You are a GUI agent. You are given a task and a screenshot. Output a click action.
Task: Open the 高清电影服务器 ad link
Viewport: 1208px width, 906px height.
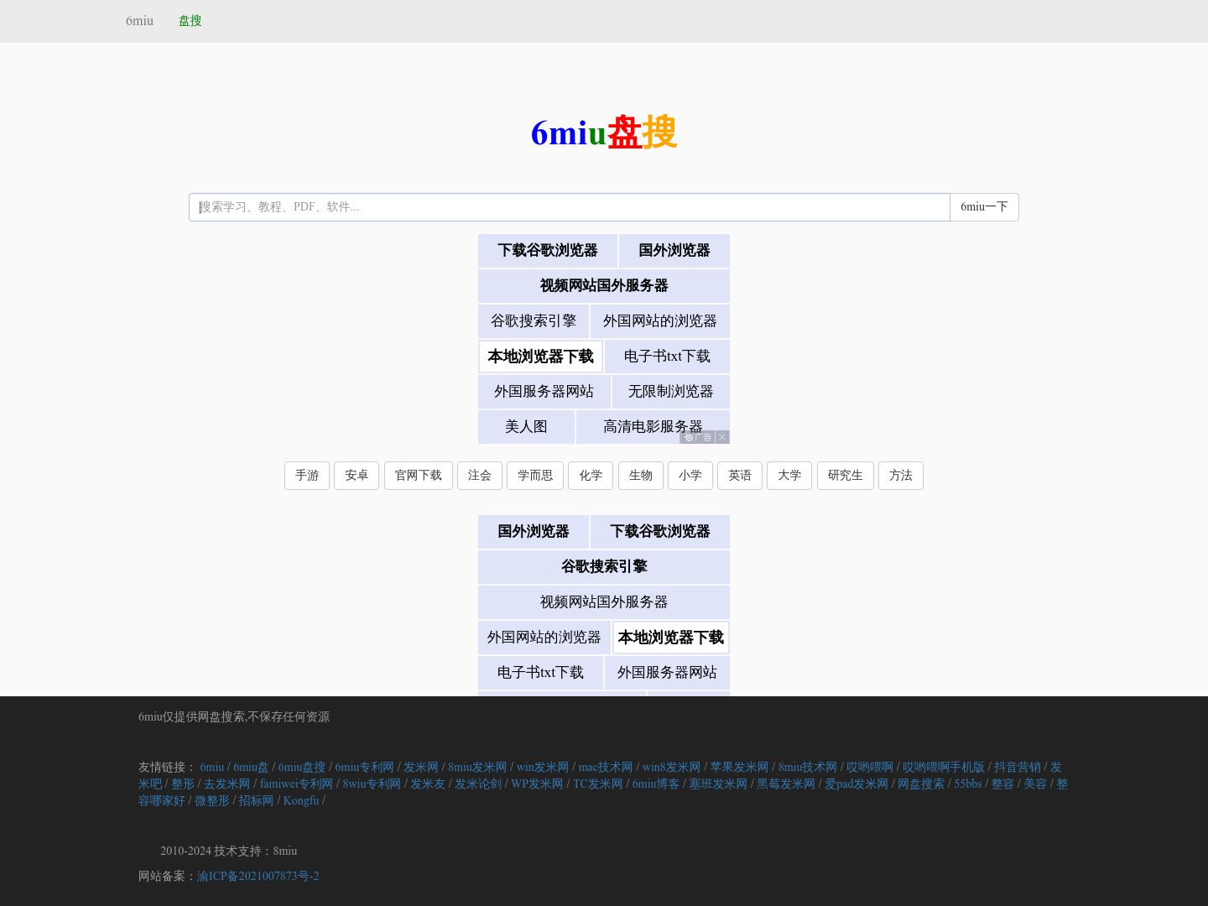tap(653, 427)
